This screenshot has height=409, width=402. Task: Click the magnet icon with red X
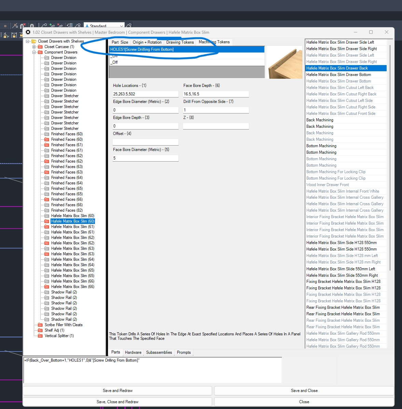coord(23,26)
